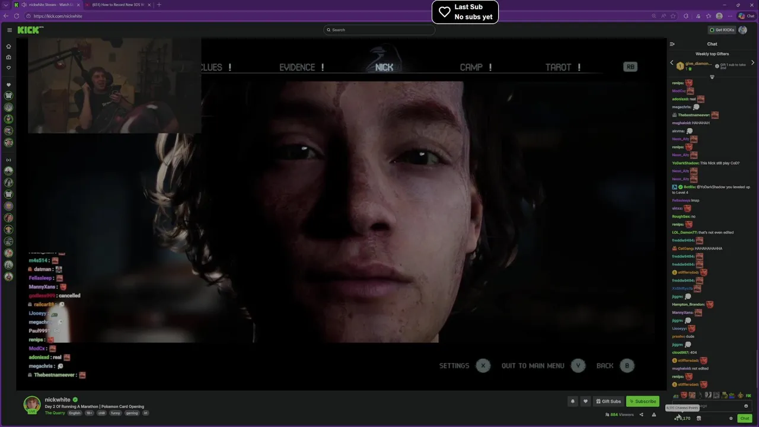Open the Kick sidebar hamburger menu
Screen dimensions: 759x427
(x=9, y=30)
